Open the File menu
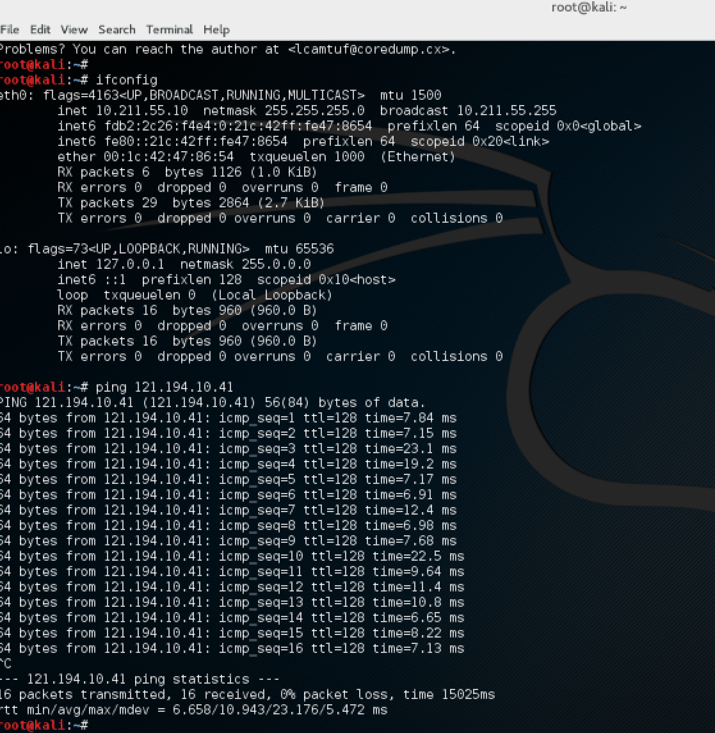Image resolution: width=715 pixels, height=733 pixels. click(x=10, y=30)
